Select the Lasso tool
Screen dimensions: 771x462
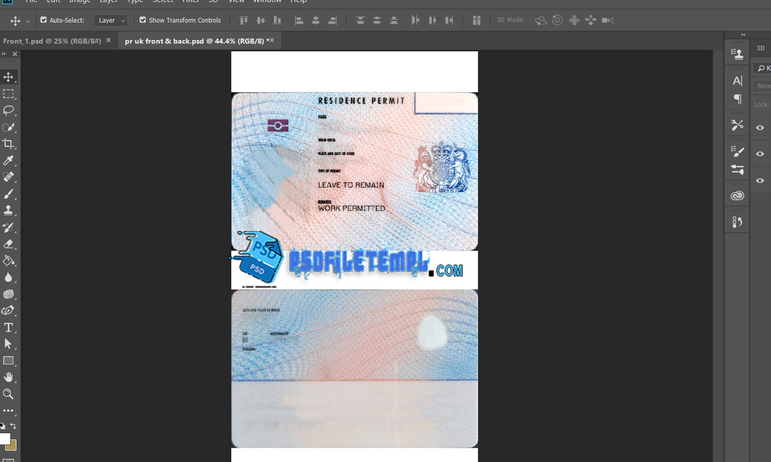click(x=8, y=111)
